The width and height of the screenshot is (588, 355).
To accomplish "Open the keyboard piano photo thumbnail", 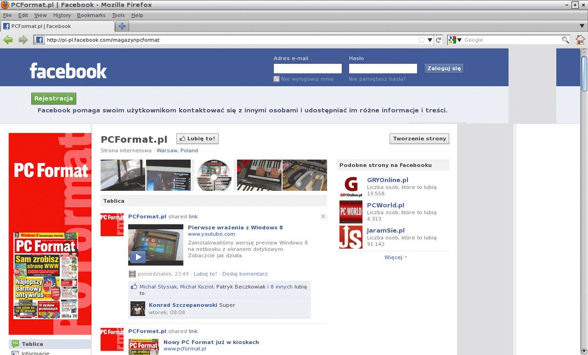I will point(259,175).
